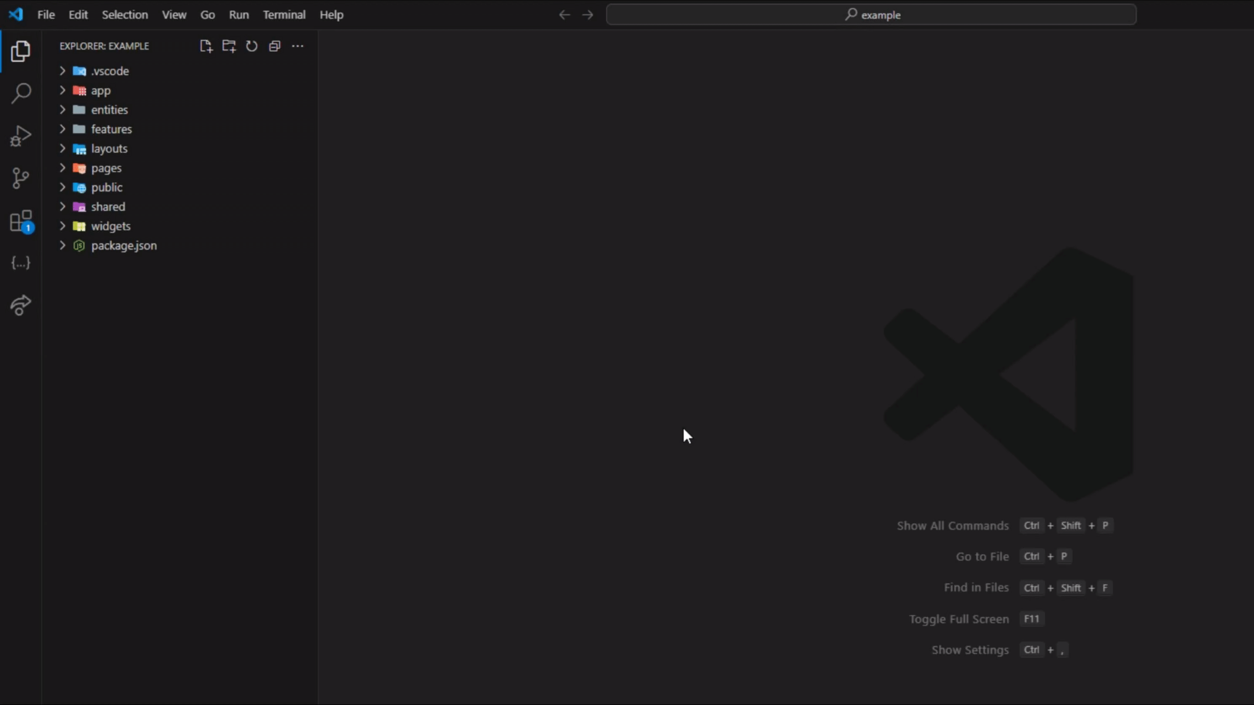
Task: Click the example command center search box
Action: 871,15
